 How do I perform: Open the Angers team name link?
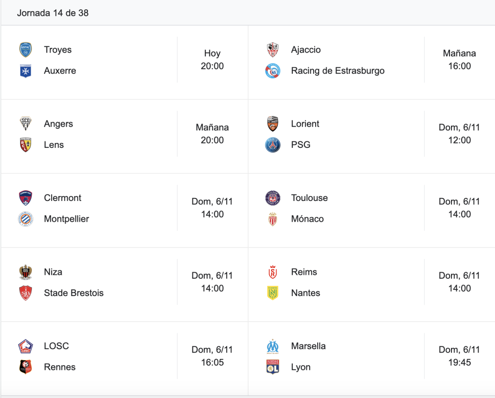tap(58, 124)
